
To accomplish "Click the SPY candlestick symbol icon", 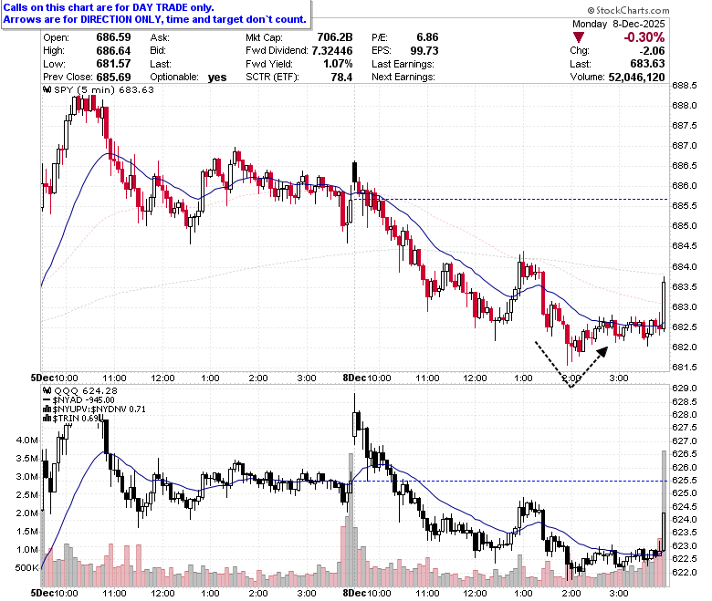I will 47,89.
